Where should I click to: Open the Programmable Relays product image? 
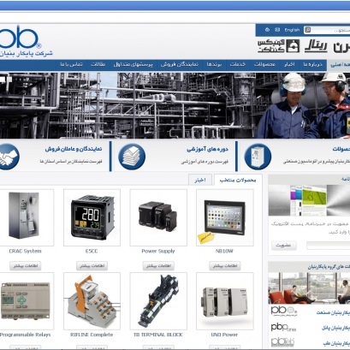(x=26, y=301)
